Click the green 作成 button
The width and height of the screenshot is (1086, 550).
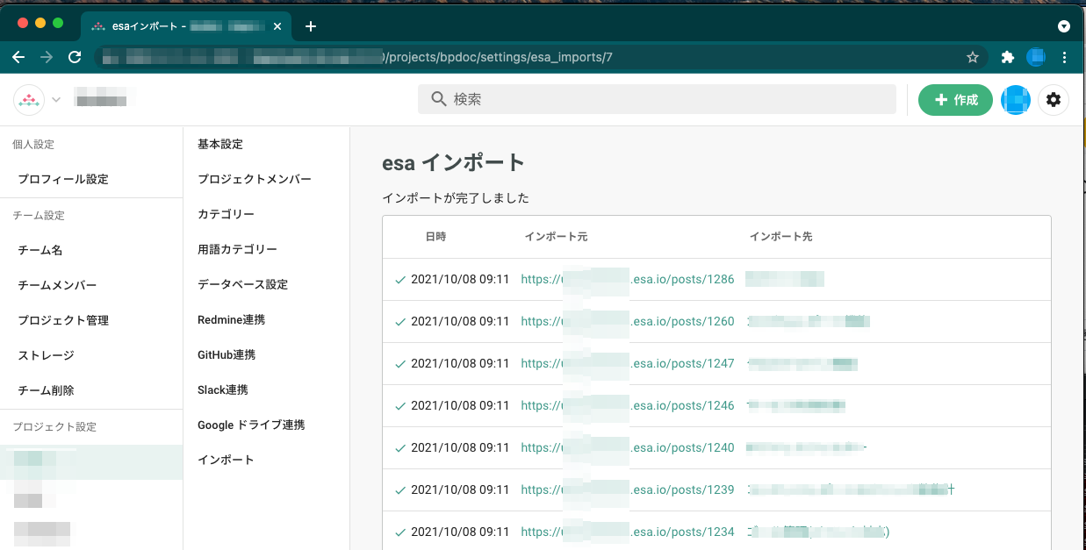[x=955, y=100]
